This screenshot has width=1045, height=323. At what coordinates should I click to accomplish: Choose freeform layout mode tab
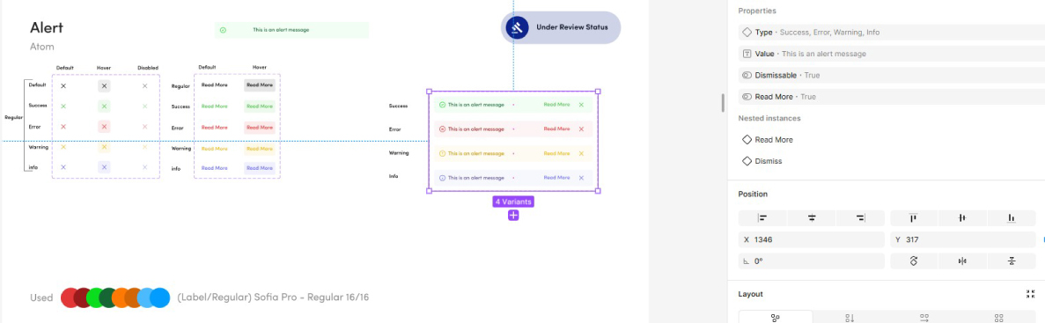pos(776,318)
